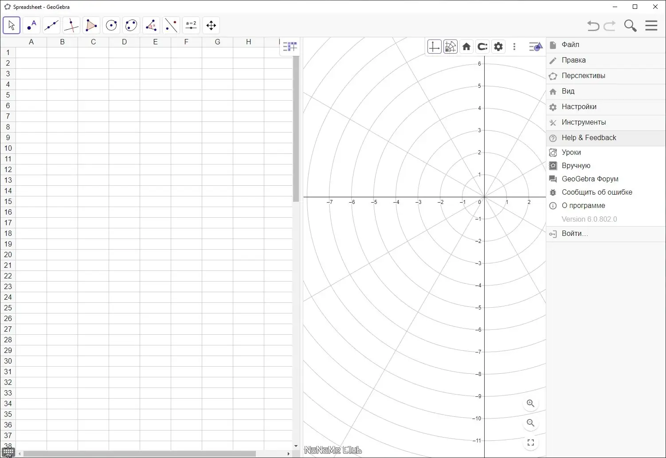Screen dimensions: 666x458
Task: Open the point capturing snap options
Action: click(x=482, y=47)
